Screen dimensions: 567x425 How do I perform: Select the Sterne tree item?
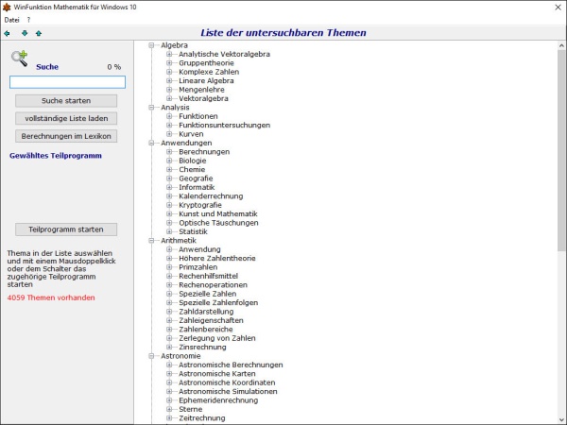(x=191, y=409)
